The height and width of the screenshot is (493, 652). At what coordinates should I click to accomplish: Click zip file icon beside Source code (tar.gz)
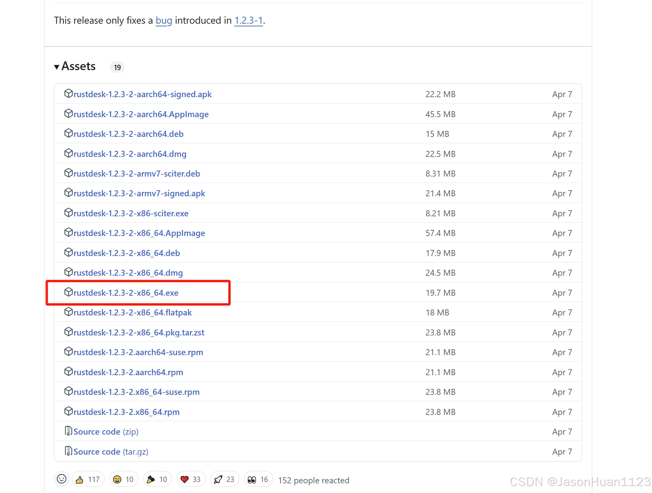(68, 451)
